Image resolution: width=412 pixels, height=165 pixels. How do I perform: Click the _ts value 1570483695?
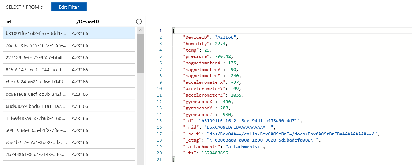click(x=214, y=153)
